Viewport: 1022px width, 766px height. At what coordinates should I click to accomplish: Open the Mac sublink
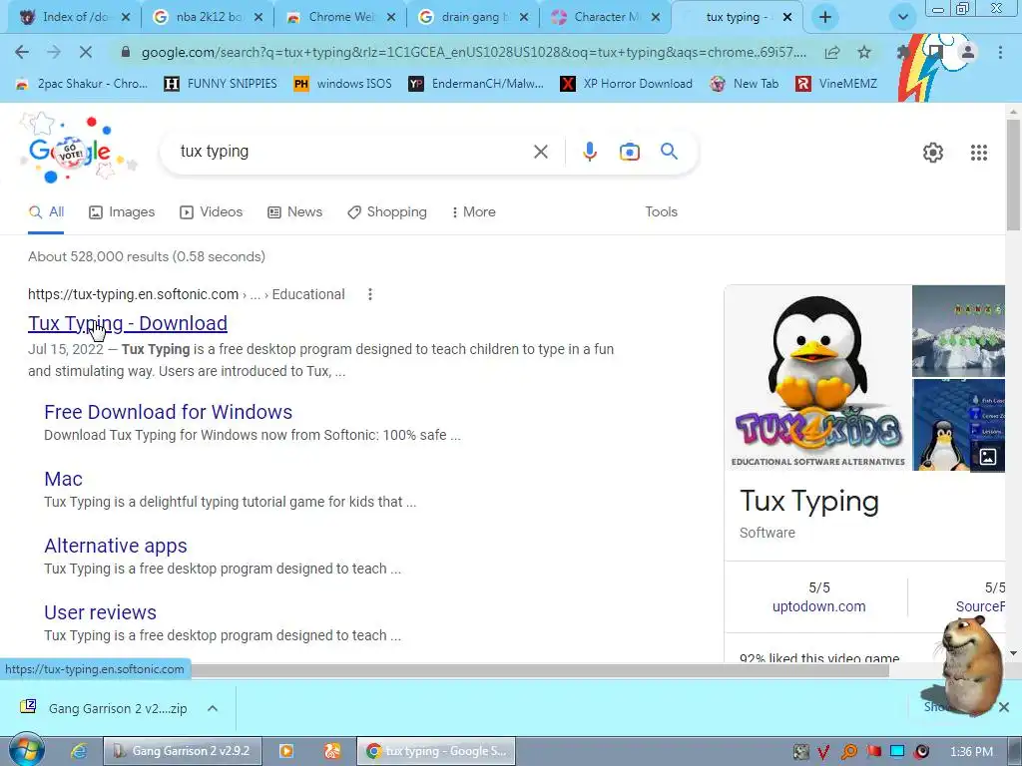point(63,479)
